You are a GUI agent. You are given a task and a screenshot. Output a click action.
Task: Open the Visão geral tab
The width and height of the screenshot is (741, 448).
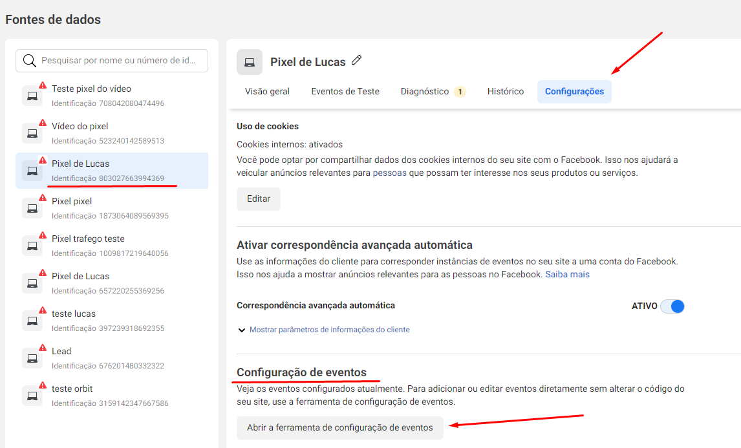pos(267,92)
